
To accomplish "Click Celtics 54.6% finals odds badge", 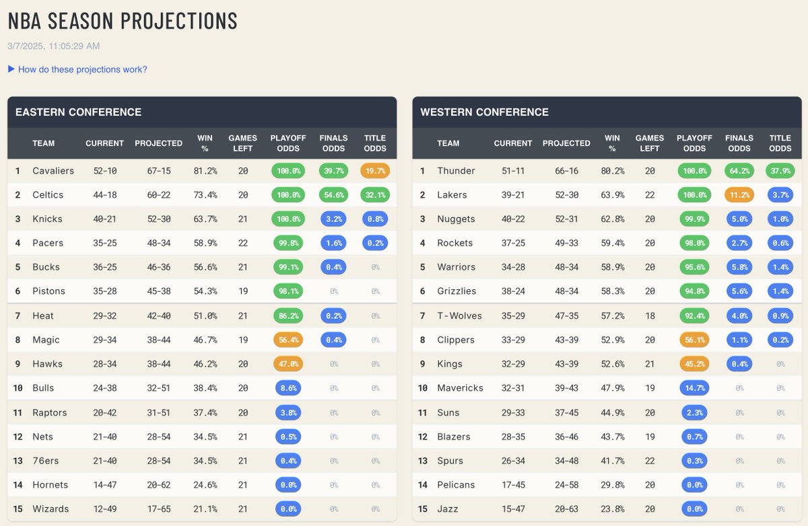I will 333,195.
